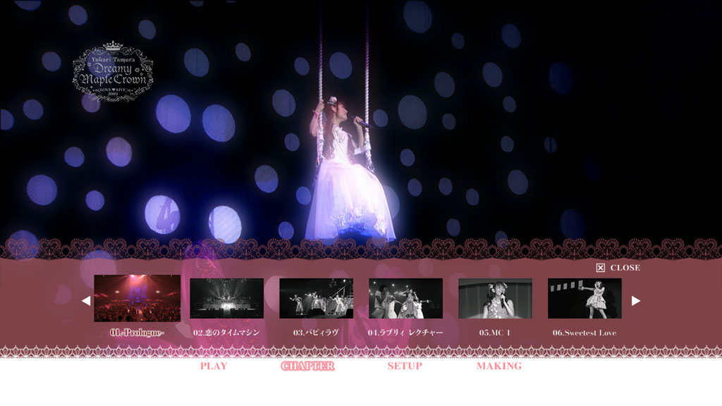The height and width of the screenshot is (406, 722).
Task: Click the CLOSE text button
Action: 625,268
